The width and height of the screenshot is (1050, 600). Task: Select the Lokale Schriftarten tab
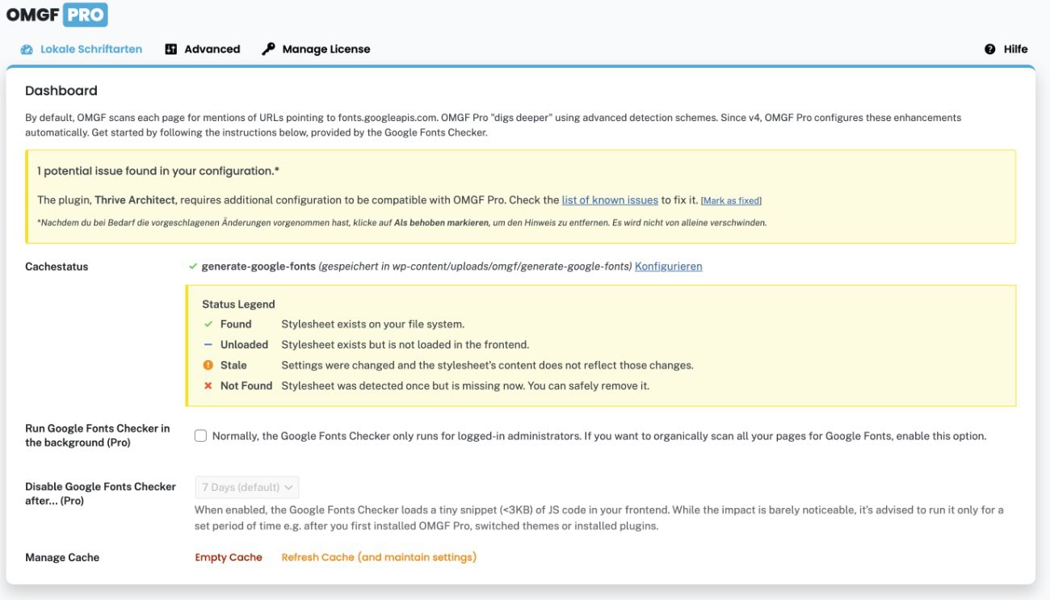click(x=89, y=48)
